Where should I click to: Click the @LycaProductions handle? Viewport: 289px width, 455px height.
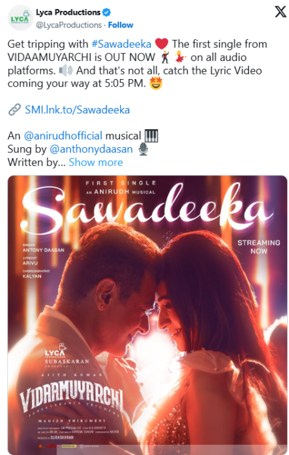[x=69, y=25]
